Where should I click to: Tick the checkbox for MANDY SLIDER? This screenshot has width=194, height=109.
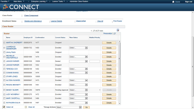[x=4, y=90]
